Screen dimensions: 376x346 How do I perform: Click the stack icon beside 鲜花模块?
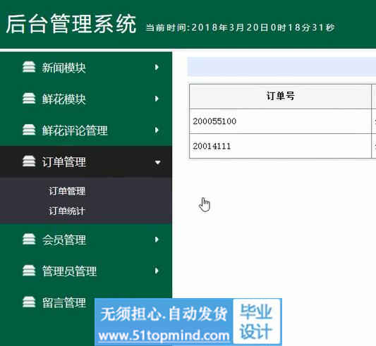(29, 99)
